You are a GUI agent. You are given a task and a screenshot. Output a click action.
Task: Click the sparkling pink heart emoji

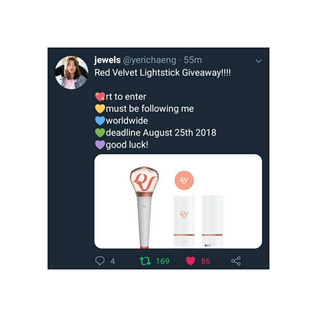100,97
